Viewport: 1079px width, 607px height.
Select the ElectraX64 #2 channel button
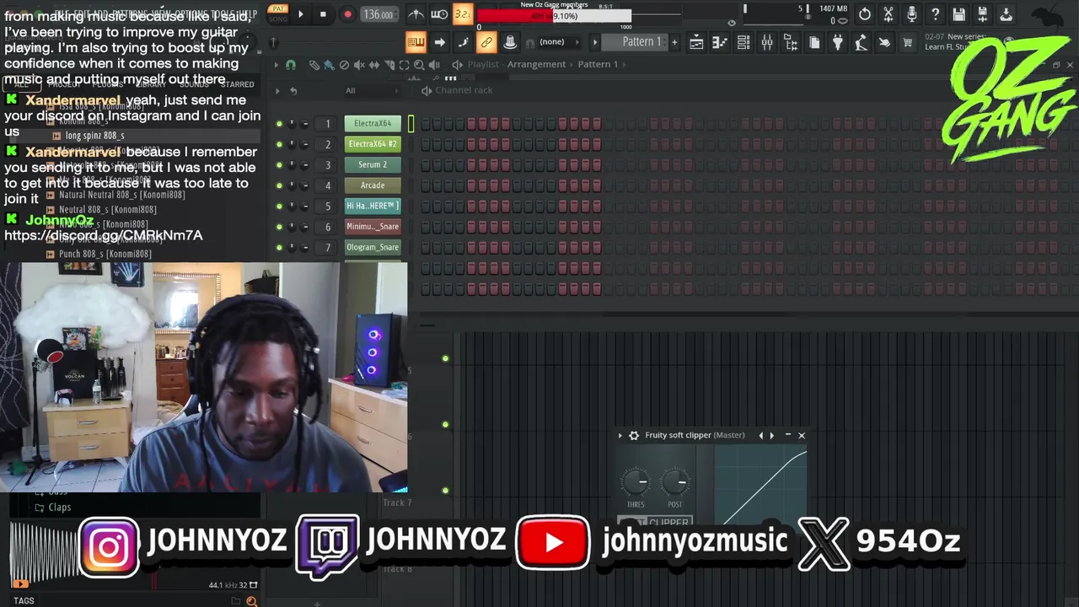[x=373, y=144]
